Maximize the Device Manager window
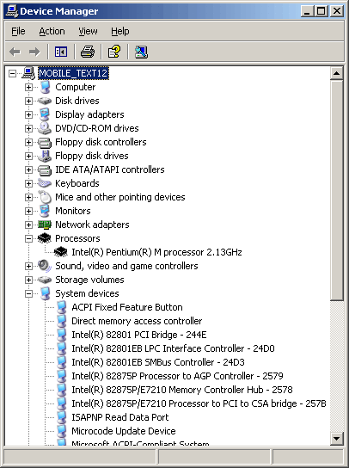Image resolution: width=349 pixels, height=468 pixels. point(321,11)
